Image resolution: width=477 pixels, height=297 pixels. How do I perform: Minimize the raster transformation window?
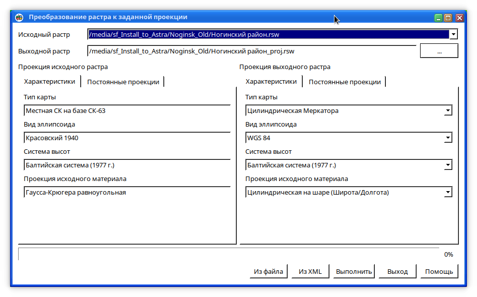(x=438, y=18)
